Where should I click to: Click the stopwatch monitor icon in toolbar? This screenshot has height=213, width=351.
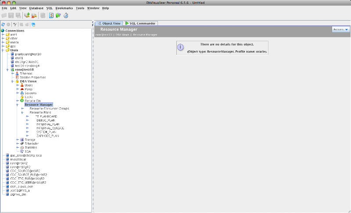(66, 15)
